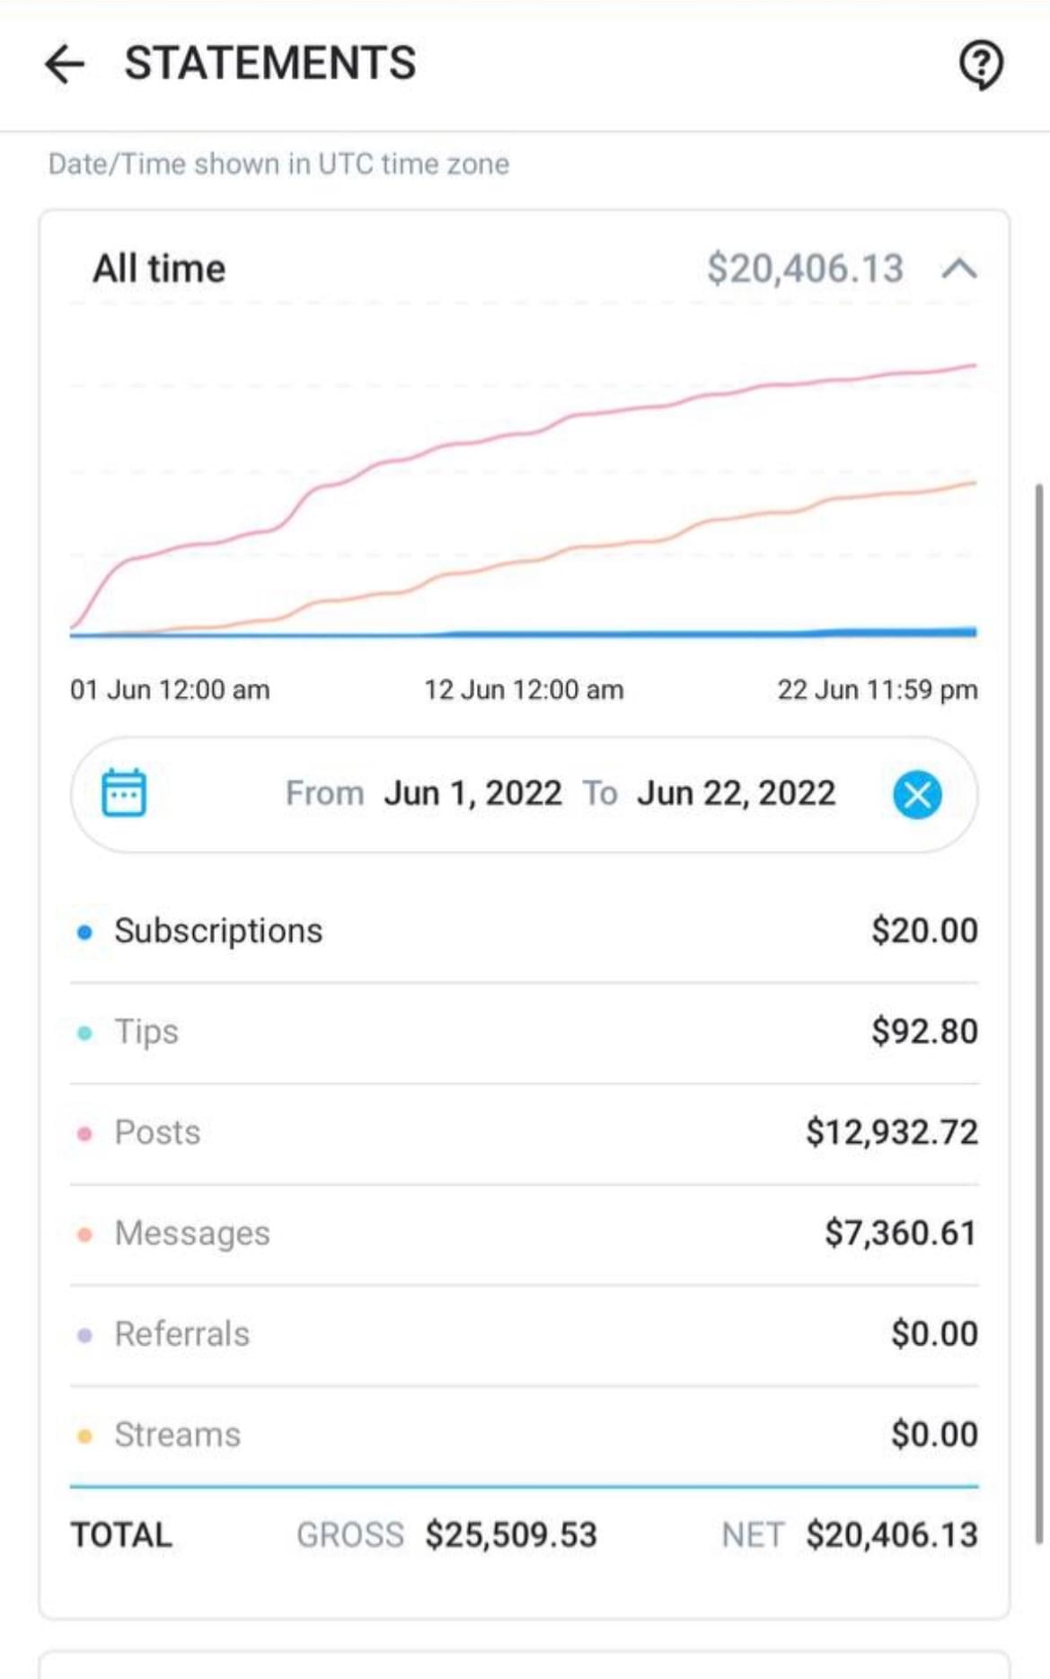The height and width of the screenshot is (1679, 1050).
Task: Click the calendar date picker icon
Action: coord(124,793)
